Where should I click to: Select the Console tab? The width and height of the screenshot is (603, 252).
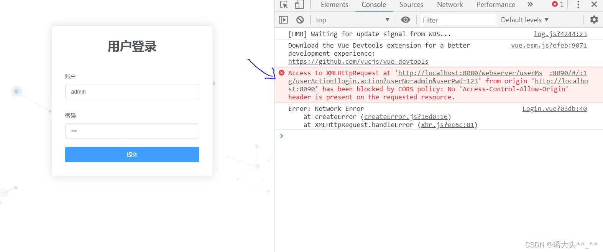click(x=374, y=5)
